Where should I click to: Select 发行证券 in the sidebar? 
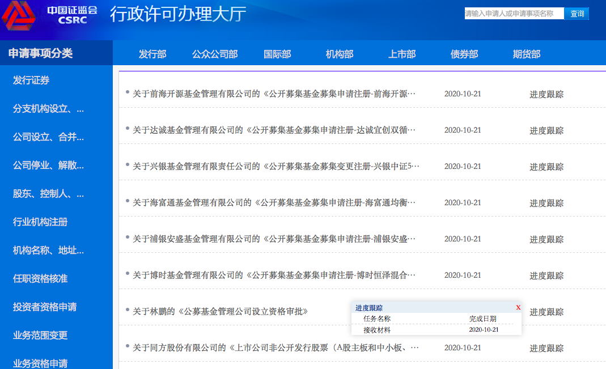31,80
